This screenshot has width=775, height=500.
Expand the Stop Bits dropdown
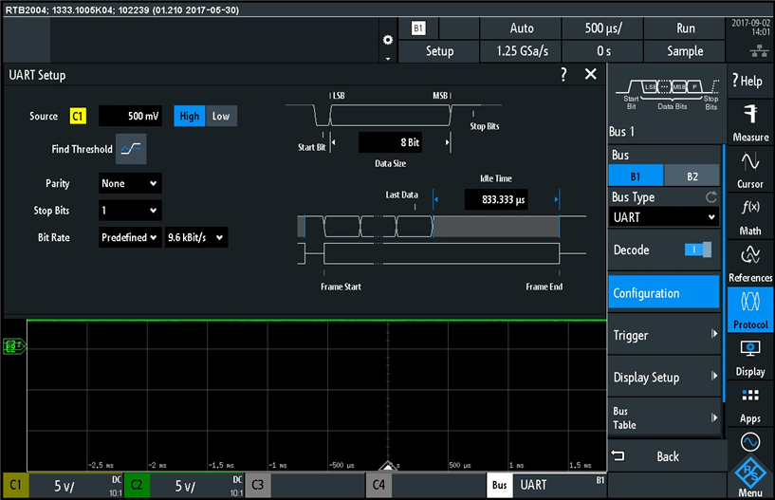click(x=130, y=210)
